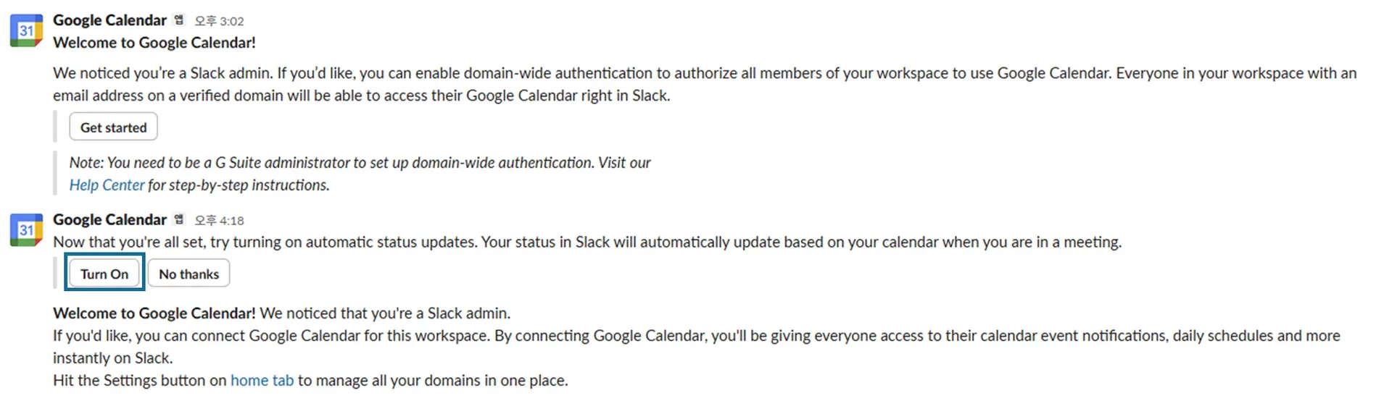
Task: Click the 오후 3:02 message timestamp
Action: [x=219, y=21]
